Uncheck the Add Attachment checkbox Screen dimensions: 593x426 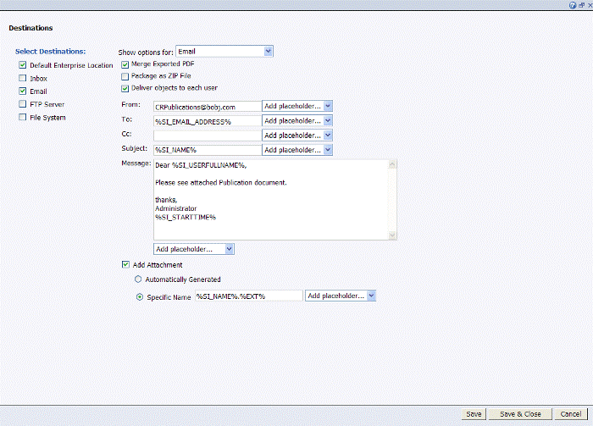pos(125,264)
